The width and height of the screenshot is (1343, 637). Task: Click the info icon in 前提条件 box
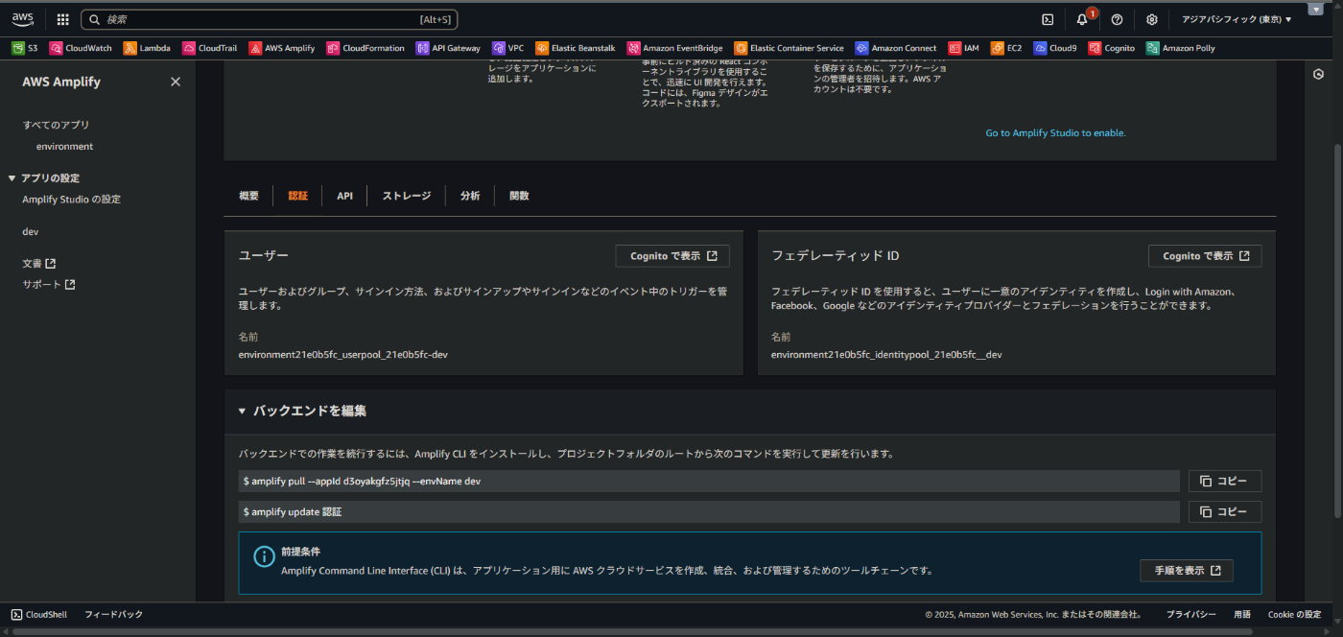click(x=264, y=556)
